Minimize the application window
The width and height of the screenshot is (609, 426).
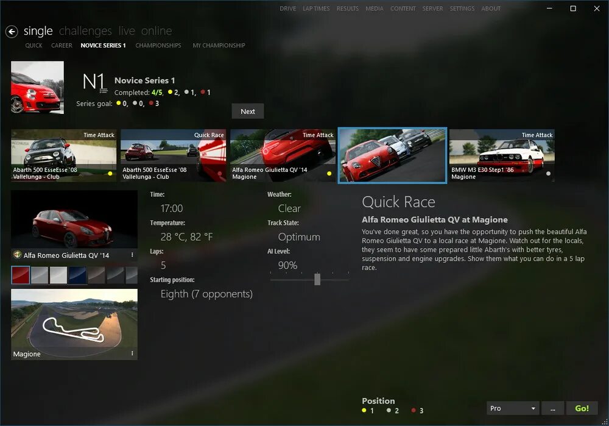pyautogui.click(x=549, y=9)
